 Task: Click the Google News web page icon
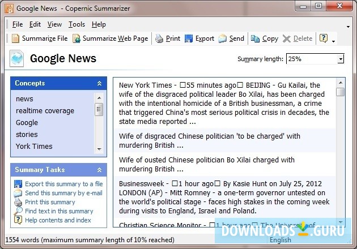pos(16,58)
